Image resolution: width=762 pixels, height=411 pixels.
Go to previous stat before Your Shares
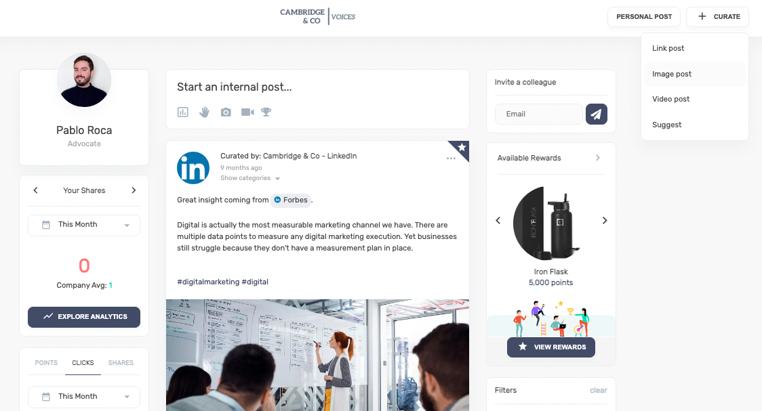point(35,190)
